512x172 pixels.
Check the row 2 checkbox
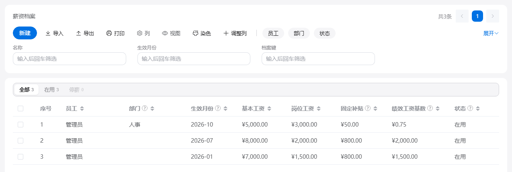pos(20,141)
